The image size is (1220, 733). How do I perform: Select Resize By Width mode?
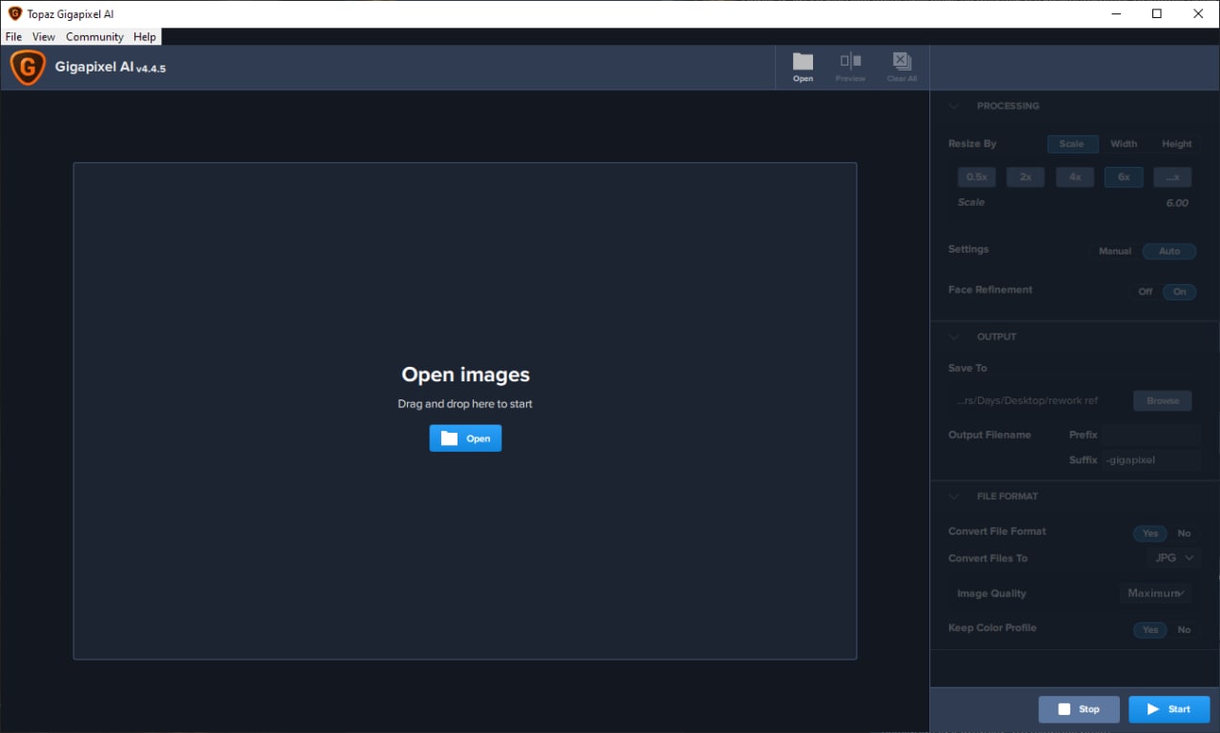pyautogui.click(x=1124, y=144)
